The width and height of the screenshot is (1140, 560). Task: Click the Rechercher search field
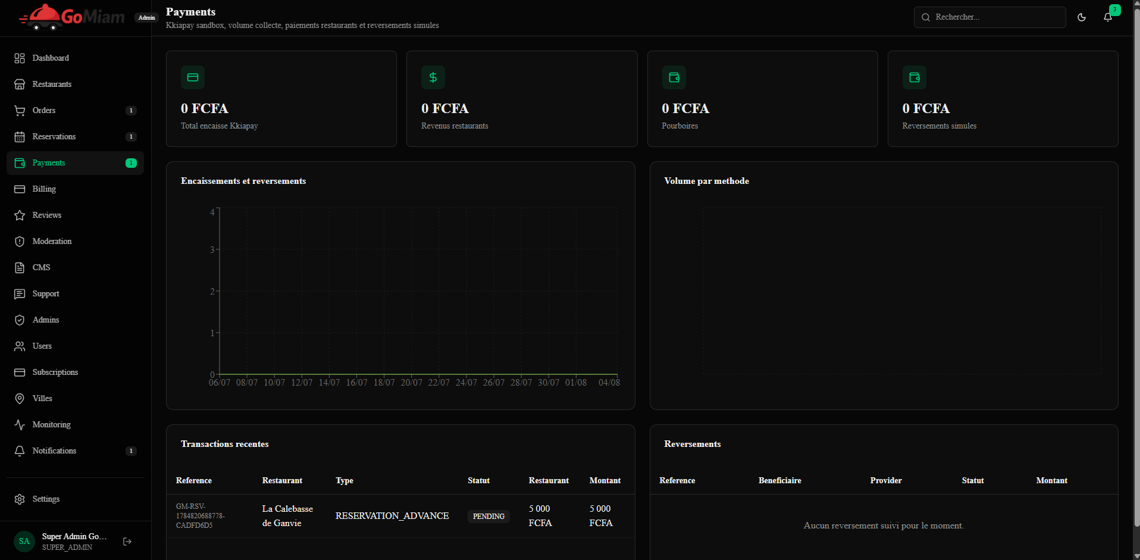click(x=989, y=17)
